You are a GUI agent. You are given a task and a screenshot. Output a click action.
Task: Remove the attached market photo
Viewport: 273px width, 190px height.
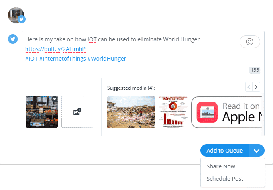tap(55, 99)
